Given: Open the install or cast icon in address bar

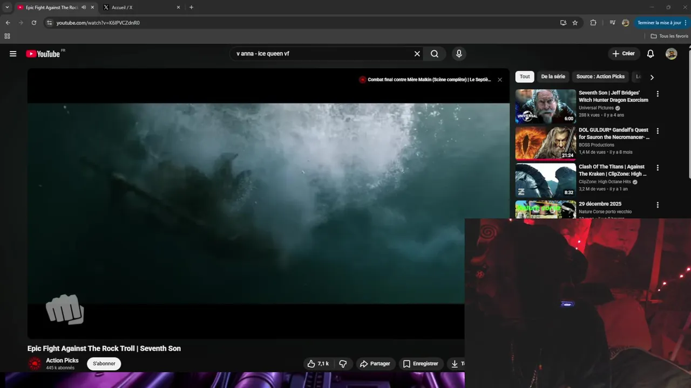Looking at the screenshot, I should (563, 23).
